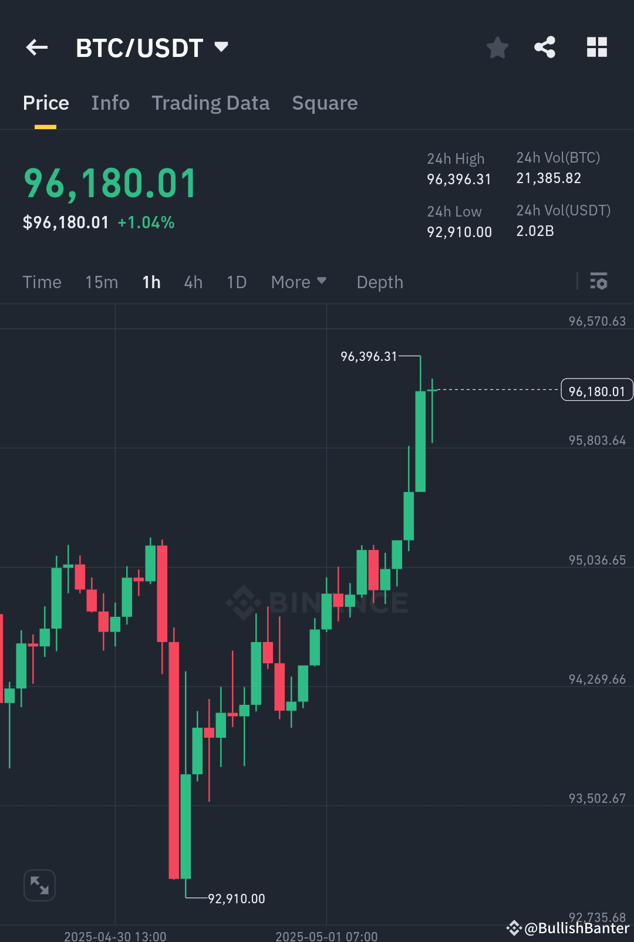Switch to the Trading Data tab
This screenshot has height=942, width=634.
point(210,103)
